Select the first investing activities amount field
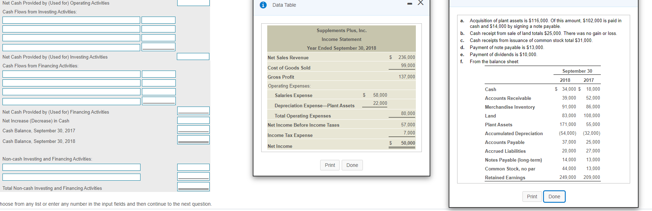 point(158,20)
